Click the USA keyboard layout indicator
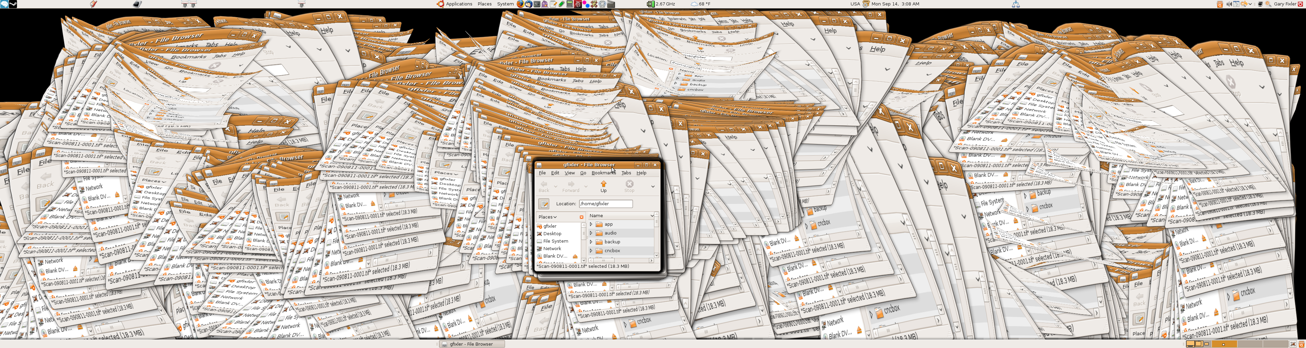Viewport: 1306px width, 348px height. 855,4
